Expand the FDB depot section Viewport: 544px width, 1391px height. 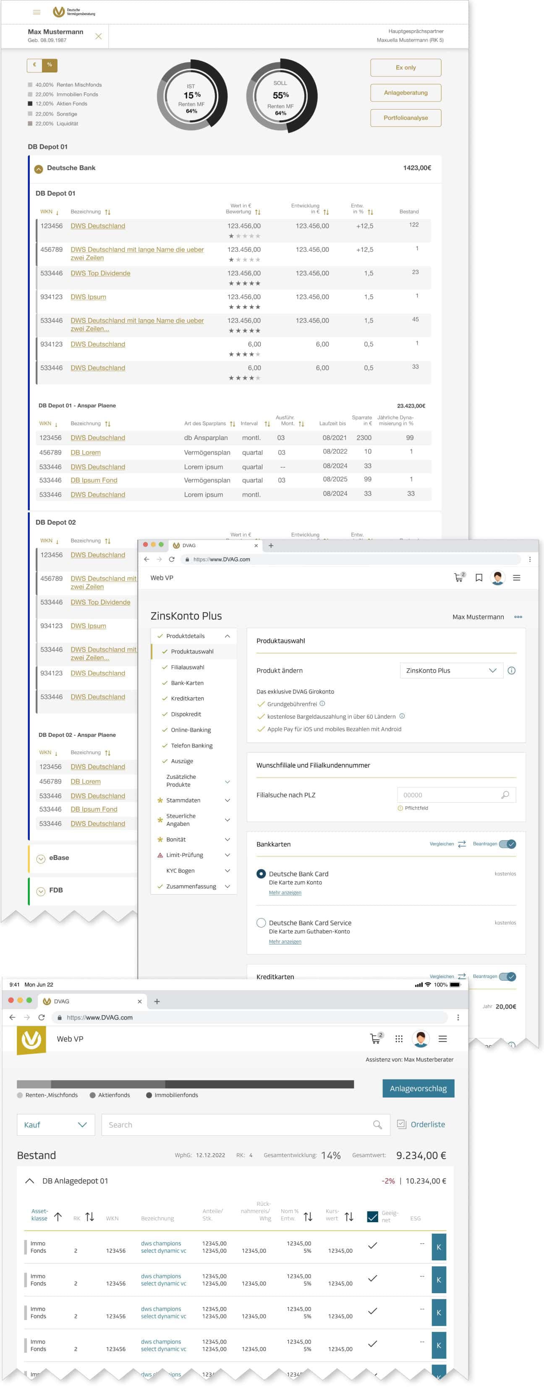[x=40, y=891]
